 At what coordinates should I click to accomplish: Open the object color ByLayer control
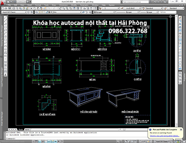click(104, 12)
